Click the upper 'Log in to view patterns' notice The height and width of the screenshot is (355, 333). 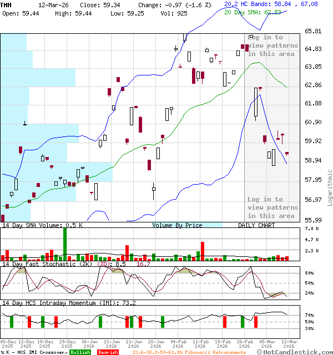(272, 45)
